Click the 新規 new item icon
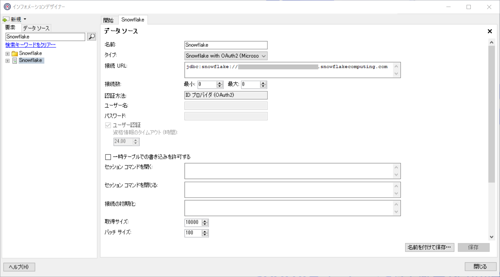500x277 pixels. point(6,20)
